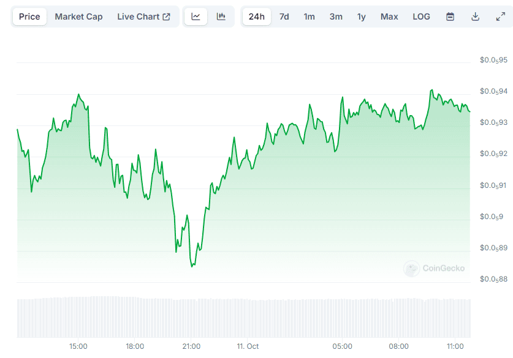513x358 pixels.
Task: Click the $0.0₅88 price axis label
Action: [x=493, y=279]
